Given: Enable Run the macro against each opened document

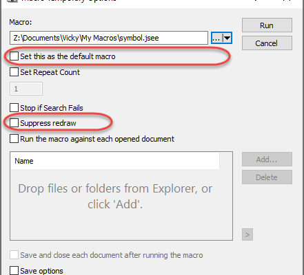Looking at the screenshot, I should [14, 139].
